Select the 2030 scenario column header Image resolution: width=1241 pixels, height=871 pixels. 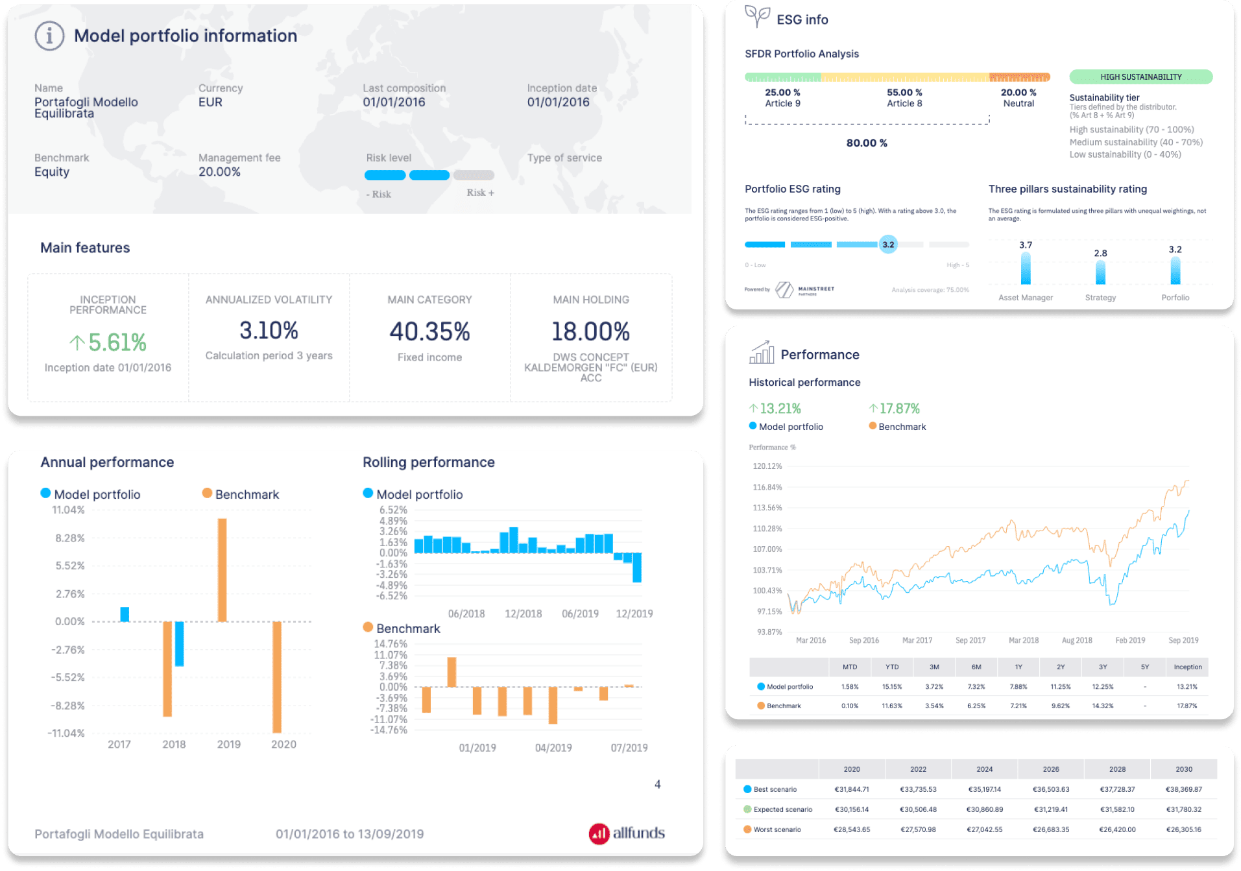pos(1183,769)
